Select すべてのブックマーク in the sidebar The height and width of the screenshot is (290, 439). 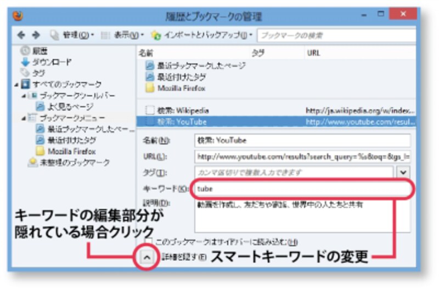[66, 84]
